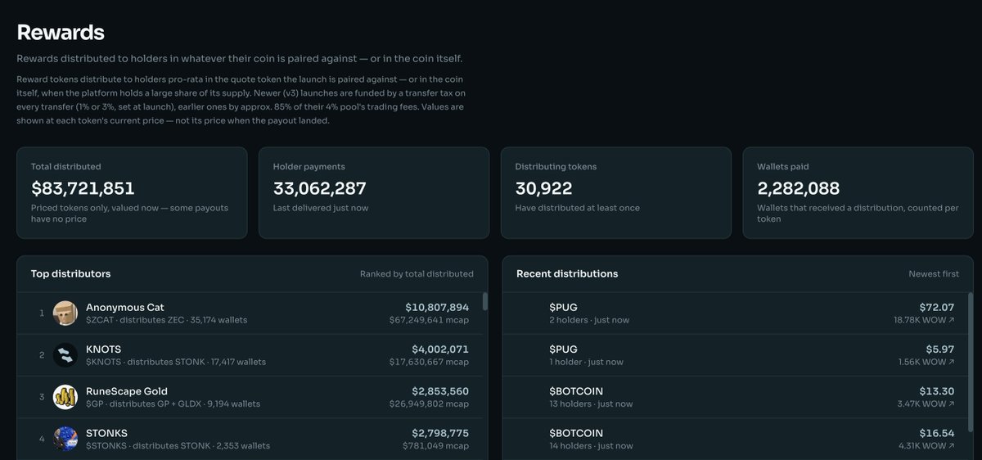Click the $67,249,641 mcap value
This screenshot has height=460, width=982.
coord(429,320)
